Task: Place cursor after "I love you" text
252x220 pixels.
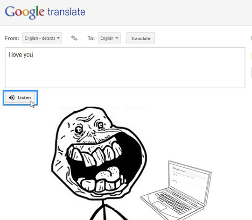Action: pos(33,55)
